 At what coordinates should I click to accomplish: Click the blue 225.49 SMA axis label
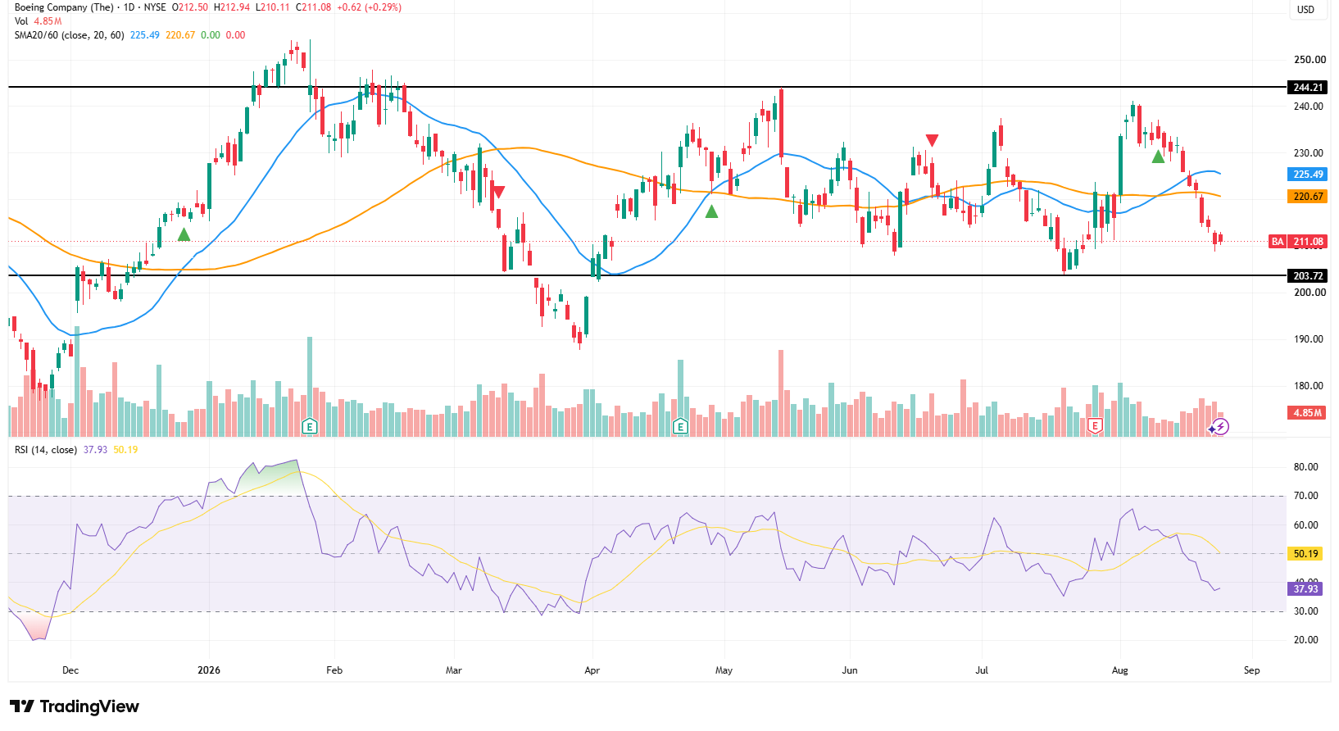[1308, 175]
